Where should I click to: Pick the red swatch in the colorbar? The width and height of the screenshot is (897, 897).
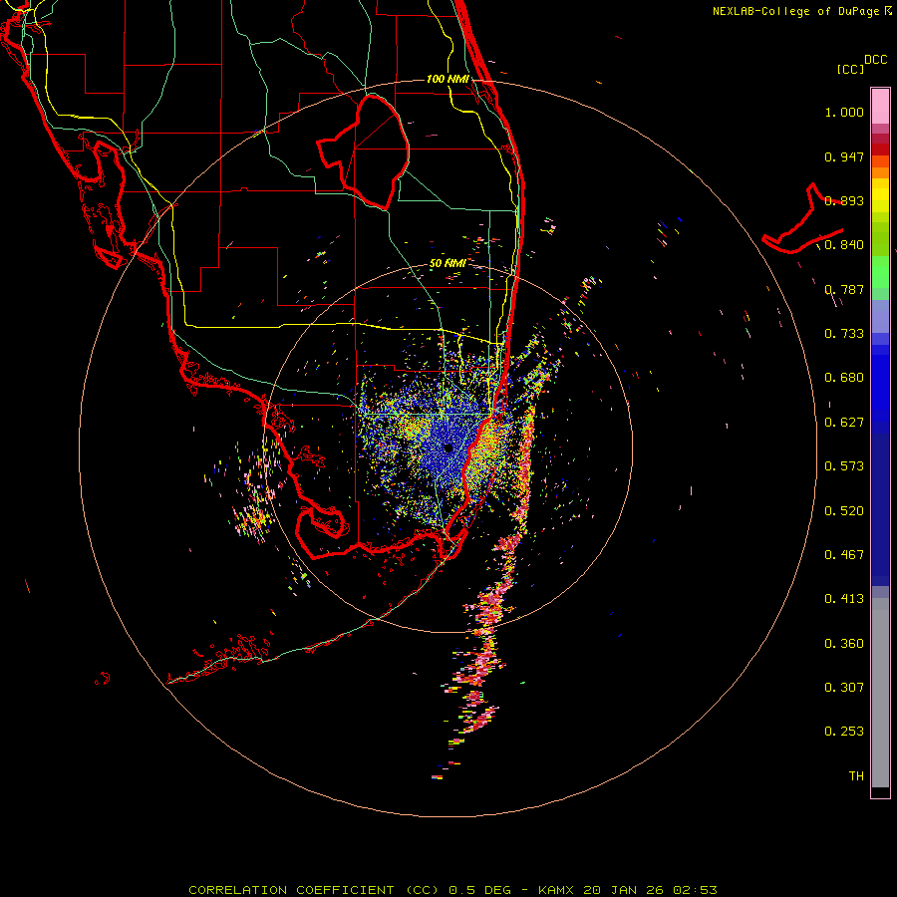tap(880, 149)
